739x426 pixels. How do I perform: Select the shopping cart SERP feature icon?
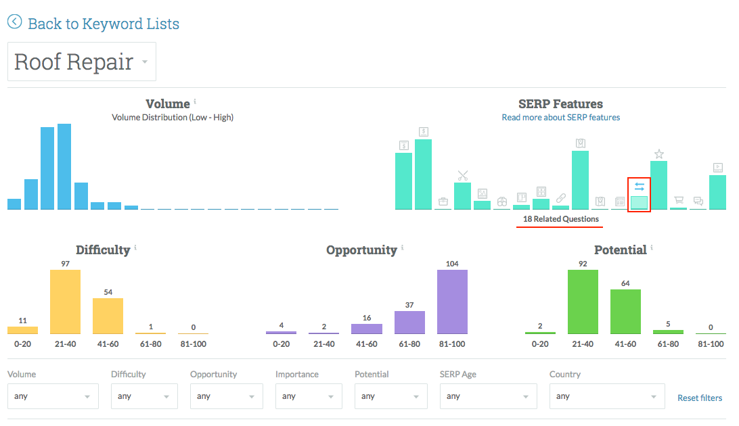(679, 201)
